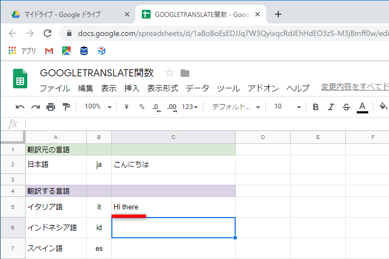Select column A header
The image size is (389, 259).
click(x=56, y=137)
